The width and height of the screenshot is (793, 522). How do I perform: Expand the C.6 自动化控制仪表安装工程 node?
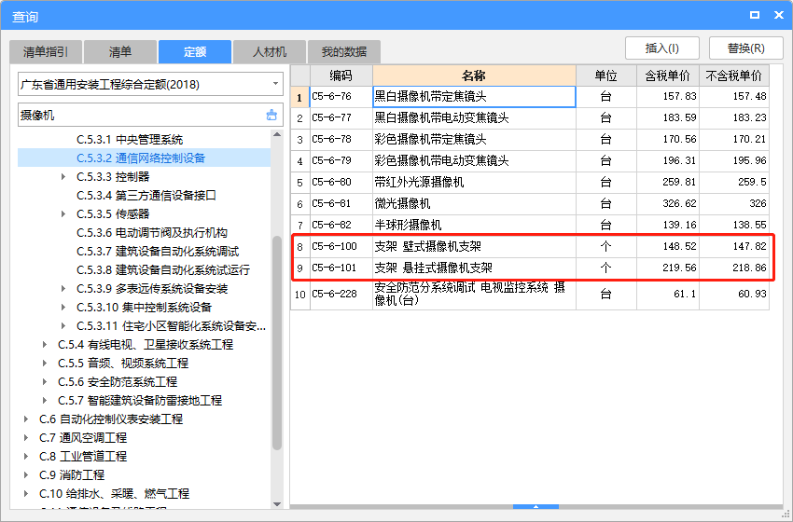coord(26,419)
